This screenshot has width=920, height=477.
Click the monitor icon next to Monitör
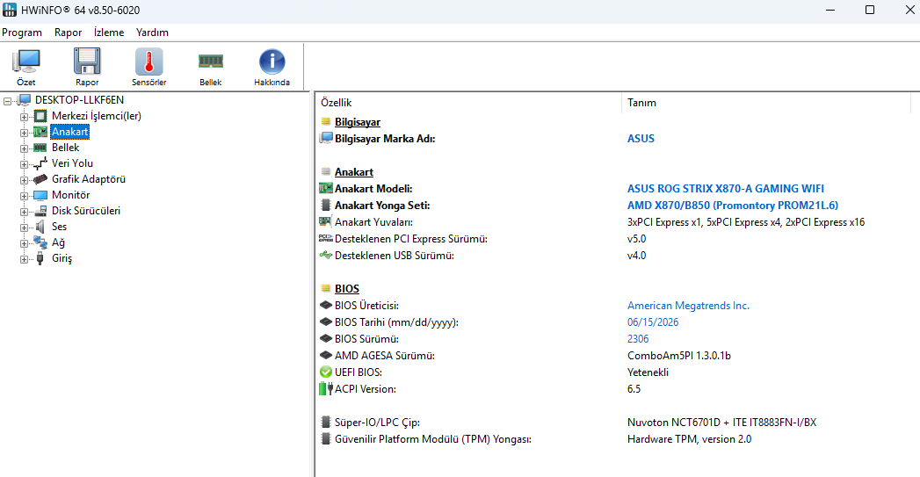pyautogui.click(x=40, y=195)
